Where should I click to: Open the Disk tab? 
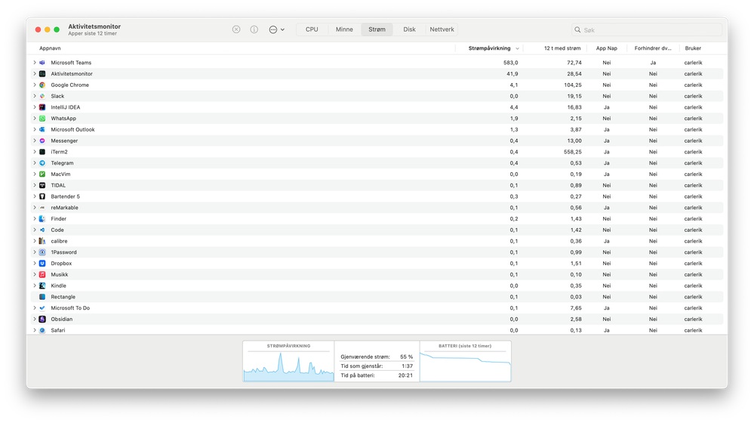409,29
